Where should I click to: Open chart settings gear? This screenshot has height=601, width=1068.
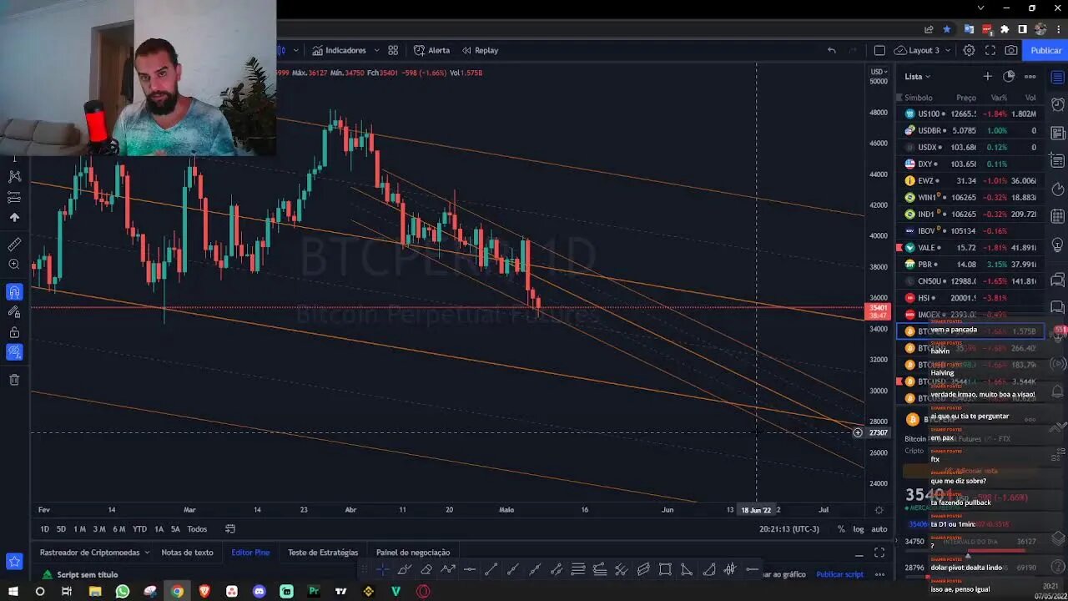coord(969,50)
